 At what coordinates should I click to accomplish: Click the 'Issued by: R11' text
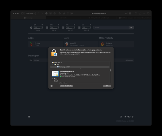click(x=64, y=73)
